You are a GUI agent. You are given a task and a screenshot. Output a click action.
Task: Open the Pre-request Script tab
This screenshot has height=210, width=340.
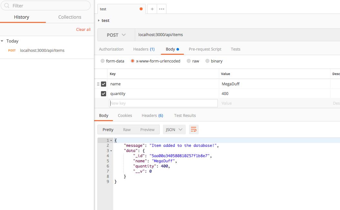(205, 49)
